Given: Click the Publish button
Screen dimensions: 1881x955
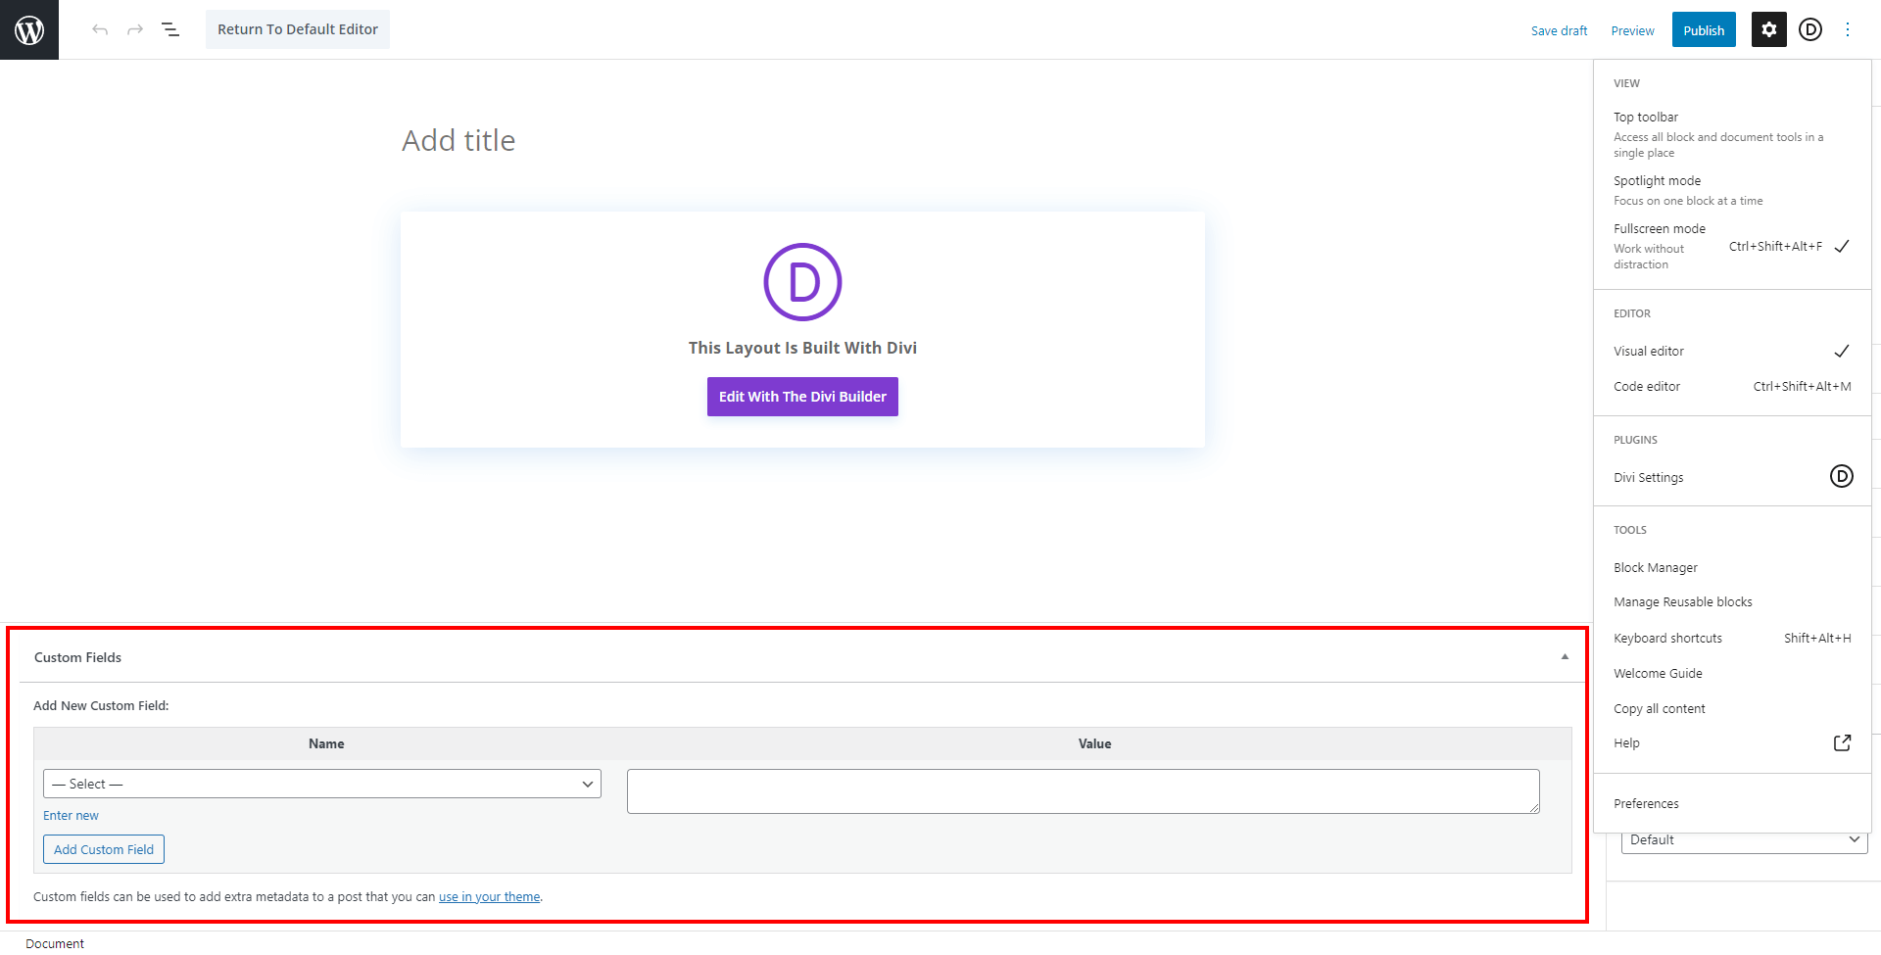Looking at the screenshot, I should click(x=1704, y=30).
